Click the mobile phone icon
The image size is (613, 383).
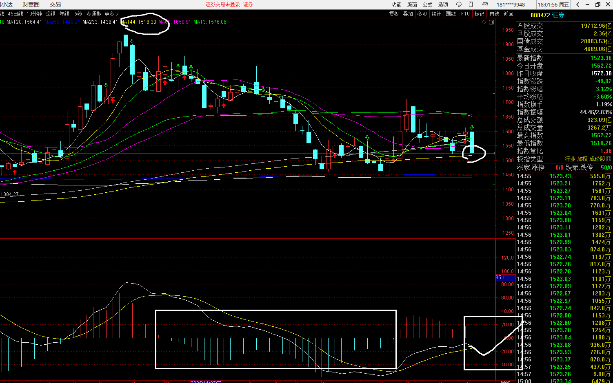click(x=471, y=4)
